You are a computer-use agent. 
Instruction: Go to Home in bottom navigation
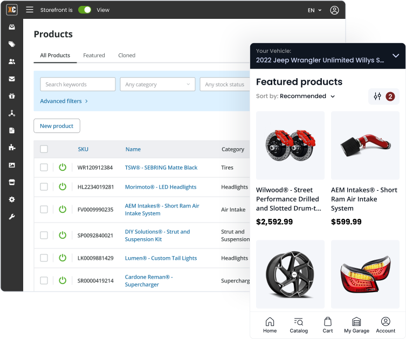270,326
